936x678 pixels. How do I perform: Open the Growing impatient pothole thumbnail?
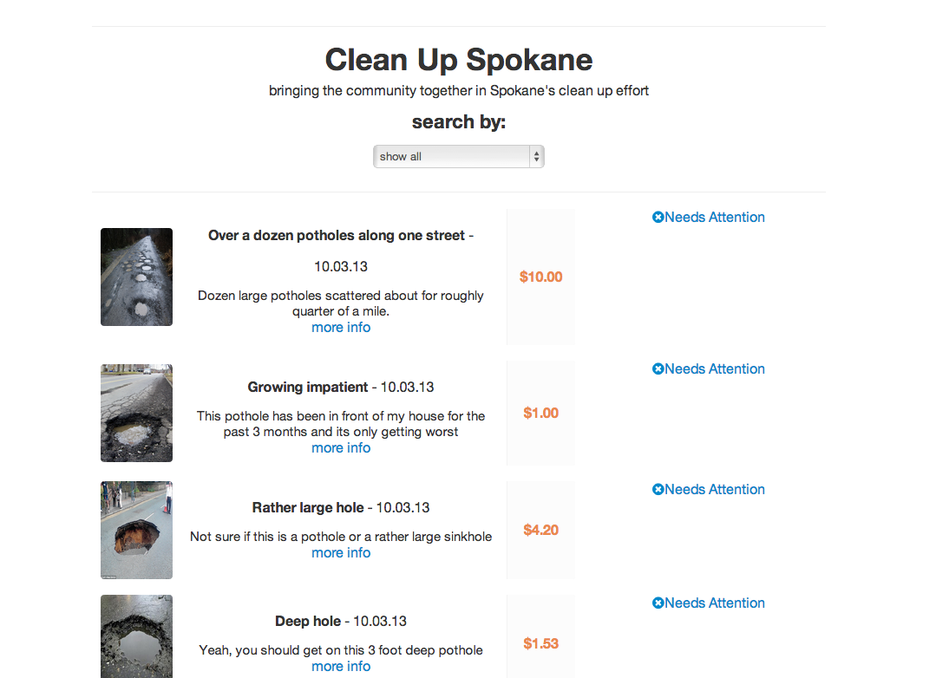point(136,413)
